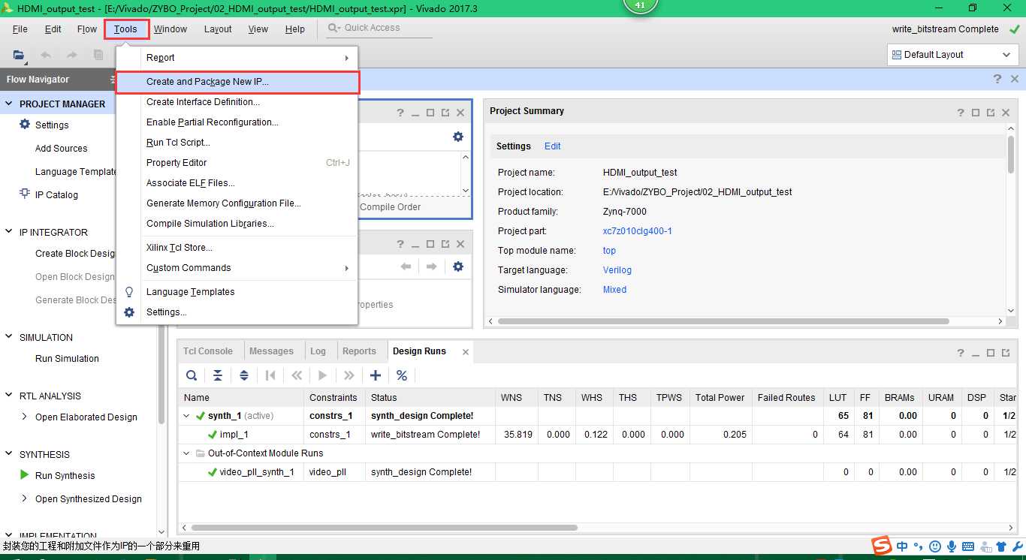Viewport: 1026px width, 560px height.
Task: Click Run Synthesis in Flow Navigator
Action: pyautogui.click(x=65, y=475)
